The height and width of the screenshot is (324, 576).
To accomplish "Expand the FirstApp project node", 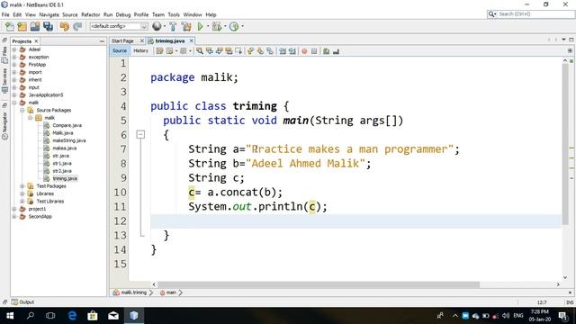I will 14,65.
